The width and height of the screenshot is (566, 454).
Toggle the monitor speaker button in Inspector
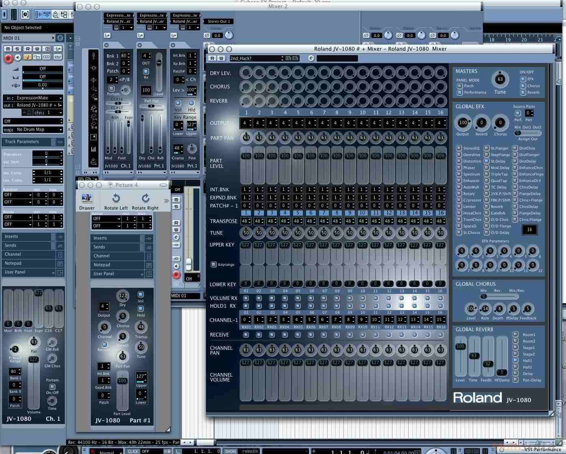pos(17,58)
